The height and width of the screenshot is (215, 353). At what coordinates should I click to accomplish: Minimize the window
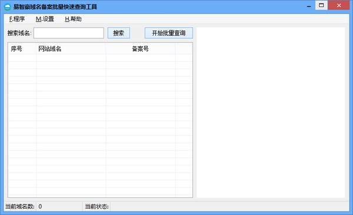click(x=309, y=5)
